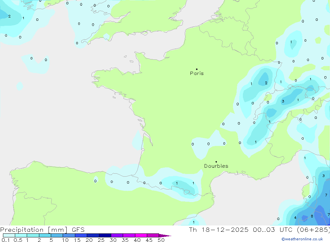Click the legend value label '10'
This screenshot has height=242, width=330.
(65, 240)
